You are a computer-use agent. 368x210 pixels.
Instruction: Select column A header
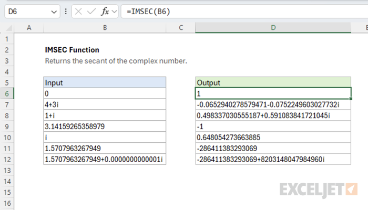(x=29, y=28)
